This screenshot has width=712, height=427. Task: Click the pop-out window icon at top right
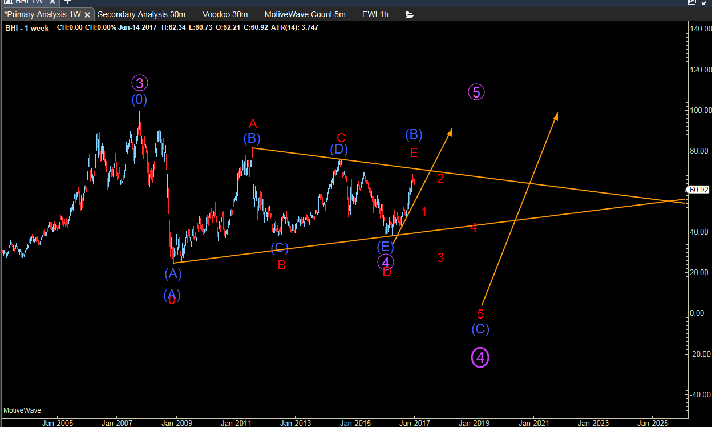click(x=692, y=2)
